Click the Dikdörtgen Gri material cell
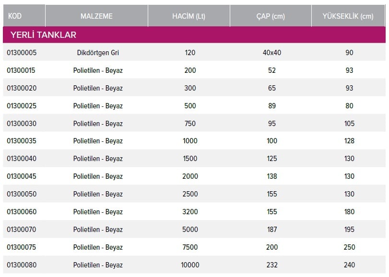This screenshot has height=277, width=389. click(x=98, y=53)
